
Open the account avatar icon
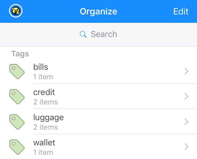(x=16, y=11)
